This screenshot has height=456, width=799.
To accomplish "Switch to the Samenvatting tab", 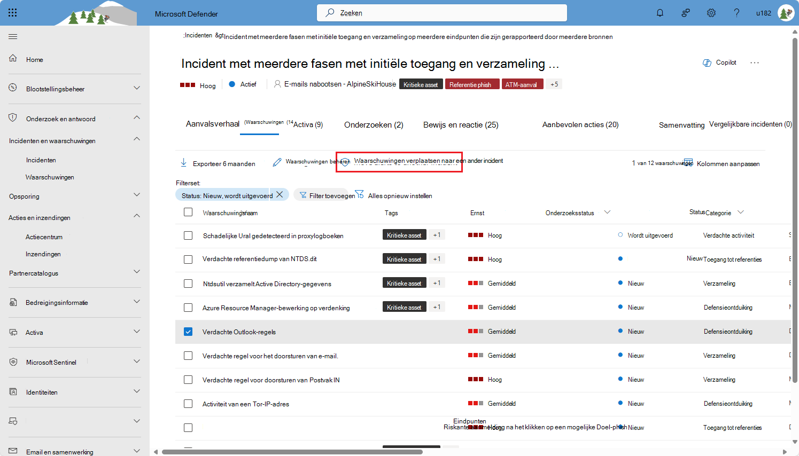I will (681, 125).
